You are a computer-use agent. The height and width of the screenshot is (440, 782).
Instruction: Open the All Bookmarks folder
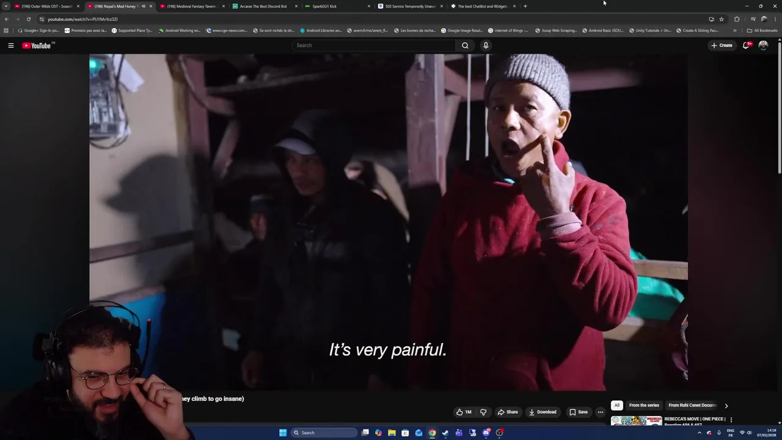[x=762, y=30]
